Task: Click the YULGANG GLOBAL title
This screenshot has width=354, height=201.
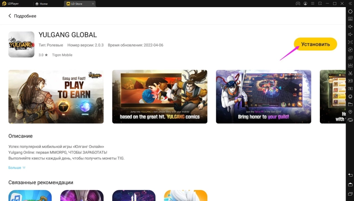Action: (68, 35)
